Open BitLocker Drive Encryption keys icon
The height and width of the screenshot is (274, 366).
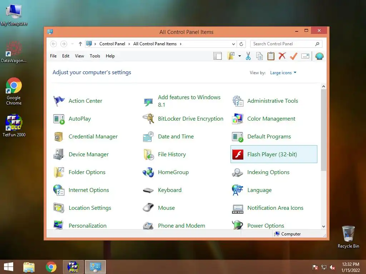[148, 119]
